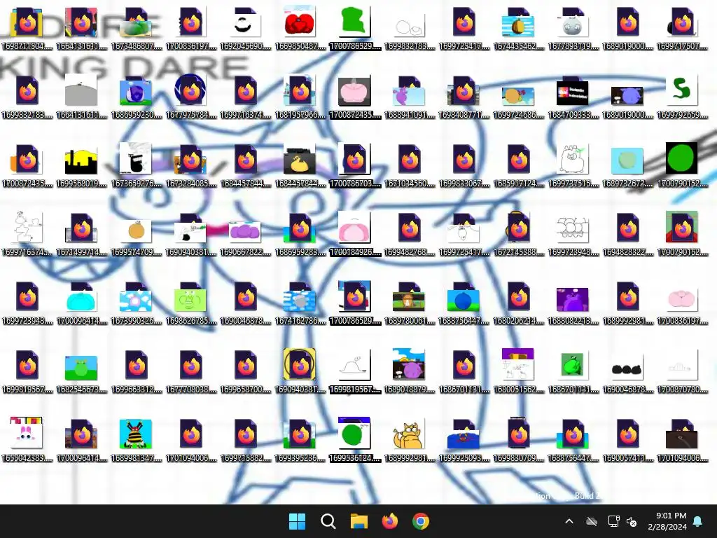Launch Google Chrome from the taskbar
The image size is (717, 538).
(421, 521)
